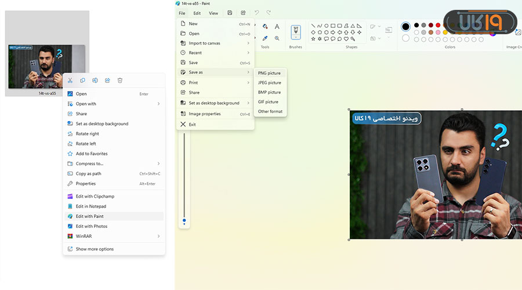Image resolution: width=522 pixels, height=290 pixels.
Task: Select the Brushes tool button
Action: tap(296, 32)
